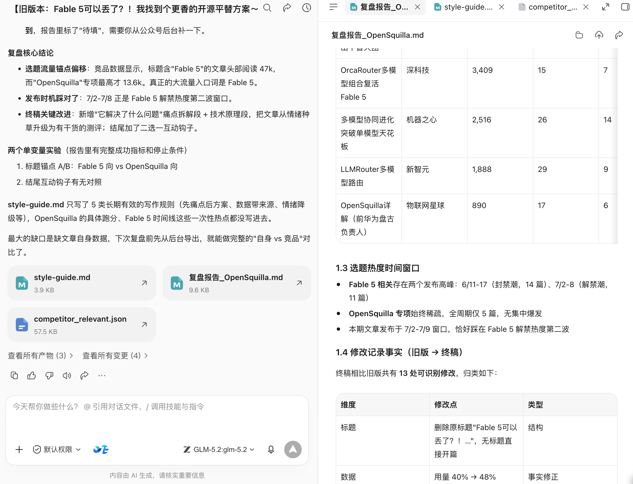The height and width of the screenshot is (484, 633).
Task: Click the 1.3 选题热度时间窗口 heading
Action: click(x=378, y=268)
